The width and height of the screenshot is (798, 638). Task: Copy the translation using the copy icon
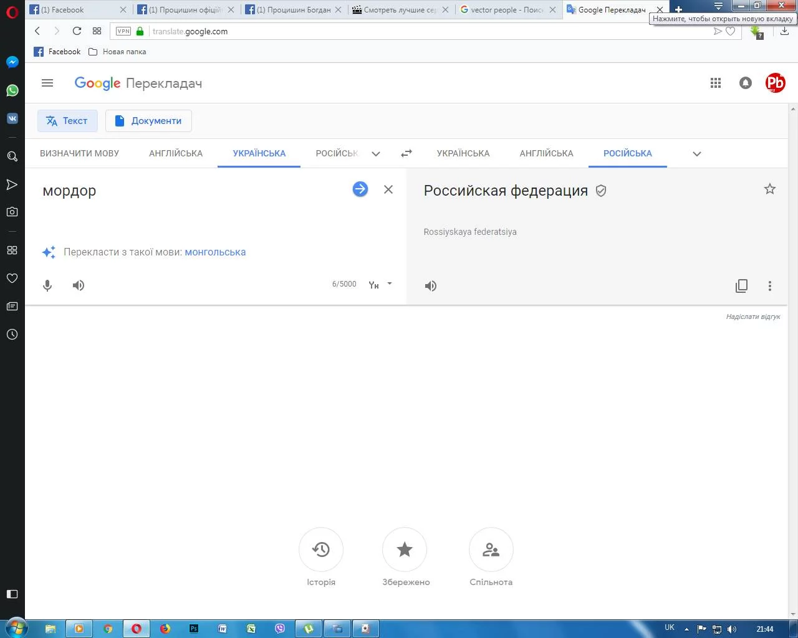click(x=741, y=285)
